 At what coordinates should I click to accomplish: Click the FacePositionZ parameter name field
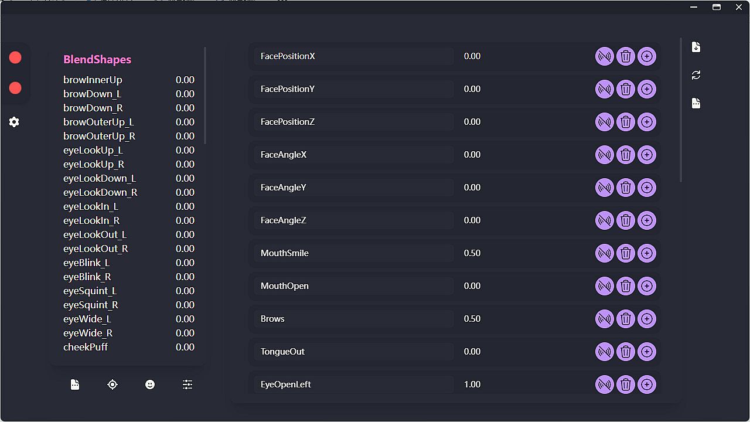pos(354,122)
